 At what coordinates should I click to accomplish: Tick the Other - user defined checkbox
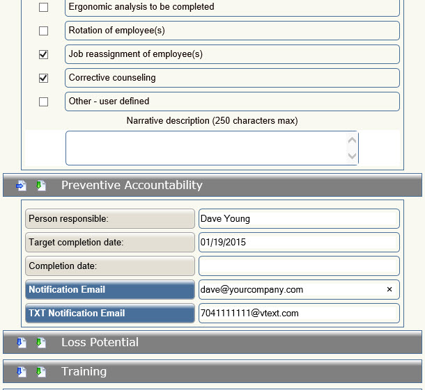[44, 101]
